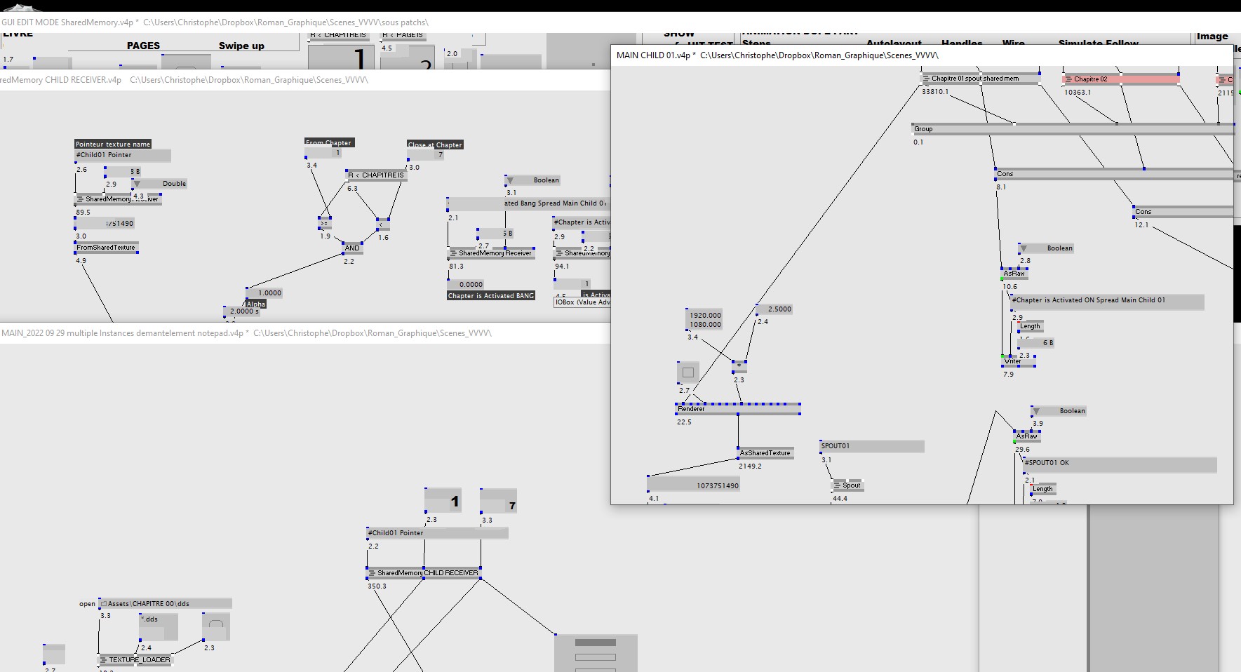Click the #Child01 Pointer string field in main patch
The width and height of the screenshot is (1241, 672).
pos(437,533)
